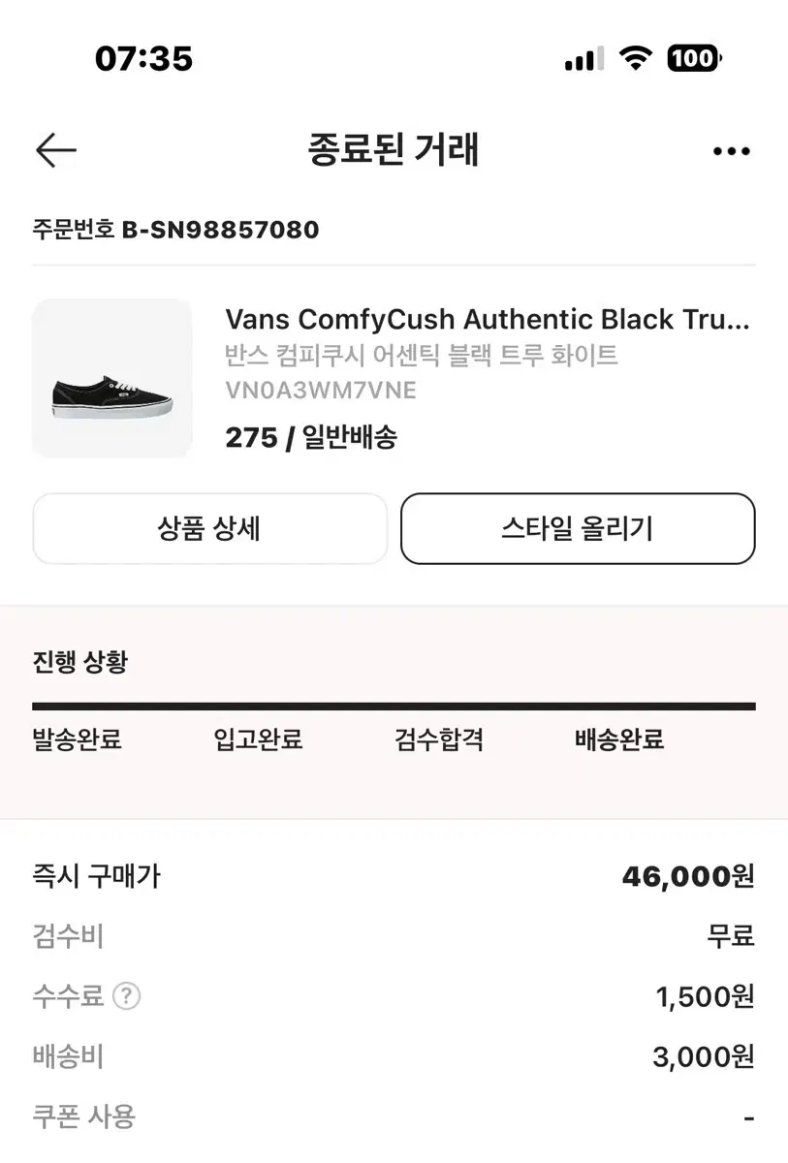
Task: Tap the black progress bar under 진행 상황
Action: click(394, 707)
